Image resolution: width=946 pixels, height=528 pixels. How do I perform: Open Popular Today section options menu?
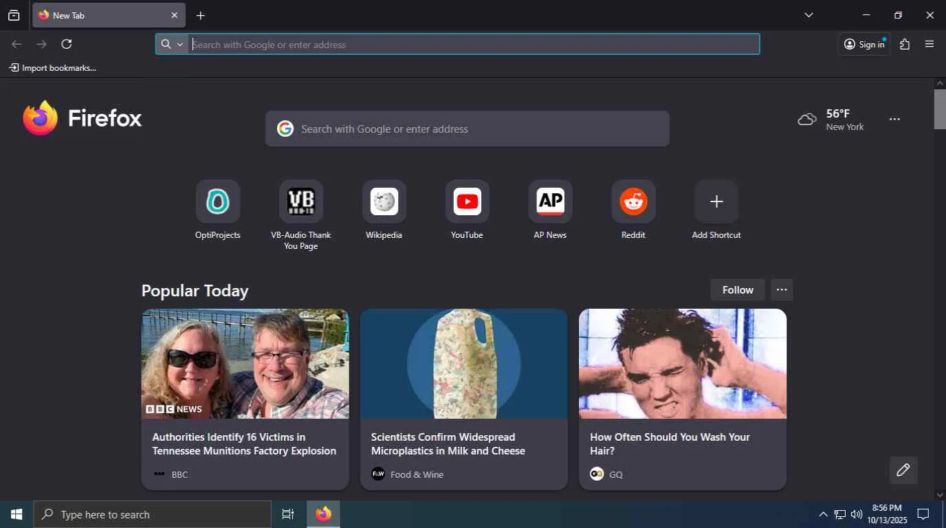coord(782,289)
